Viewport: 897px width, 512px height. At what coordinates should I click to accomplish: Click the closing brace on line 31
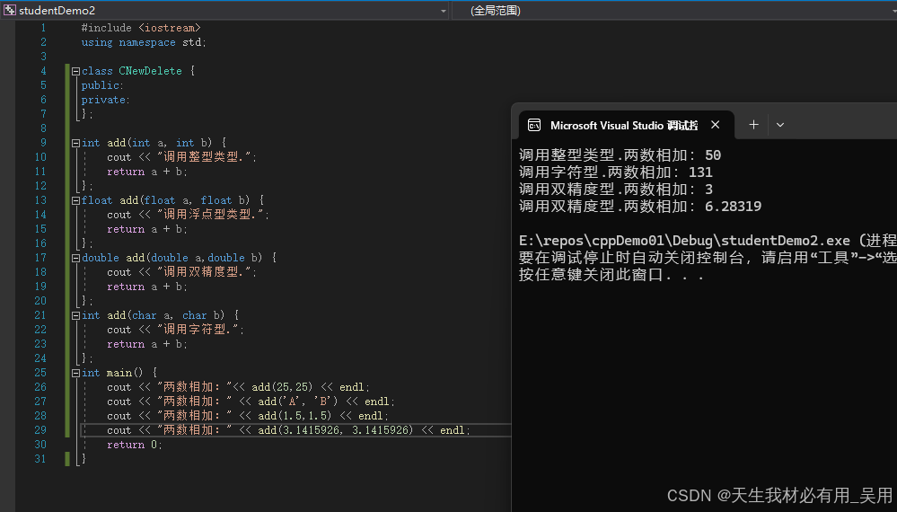84,459
